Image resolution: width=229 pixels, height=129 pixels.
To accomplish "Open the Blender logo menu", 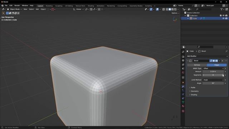I will pos(3,6).
